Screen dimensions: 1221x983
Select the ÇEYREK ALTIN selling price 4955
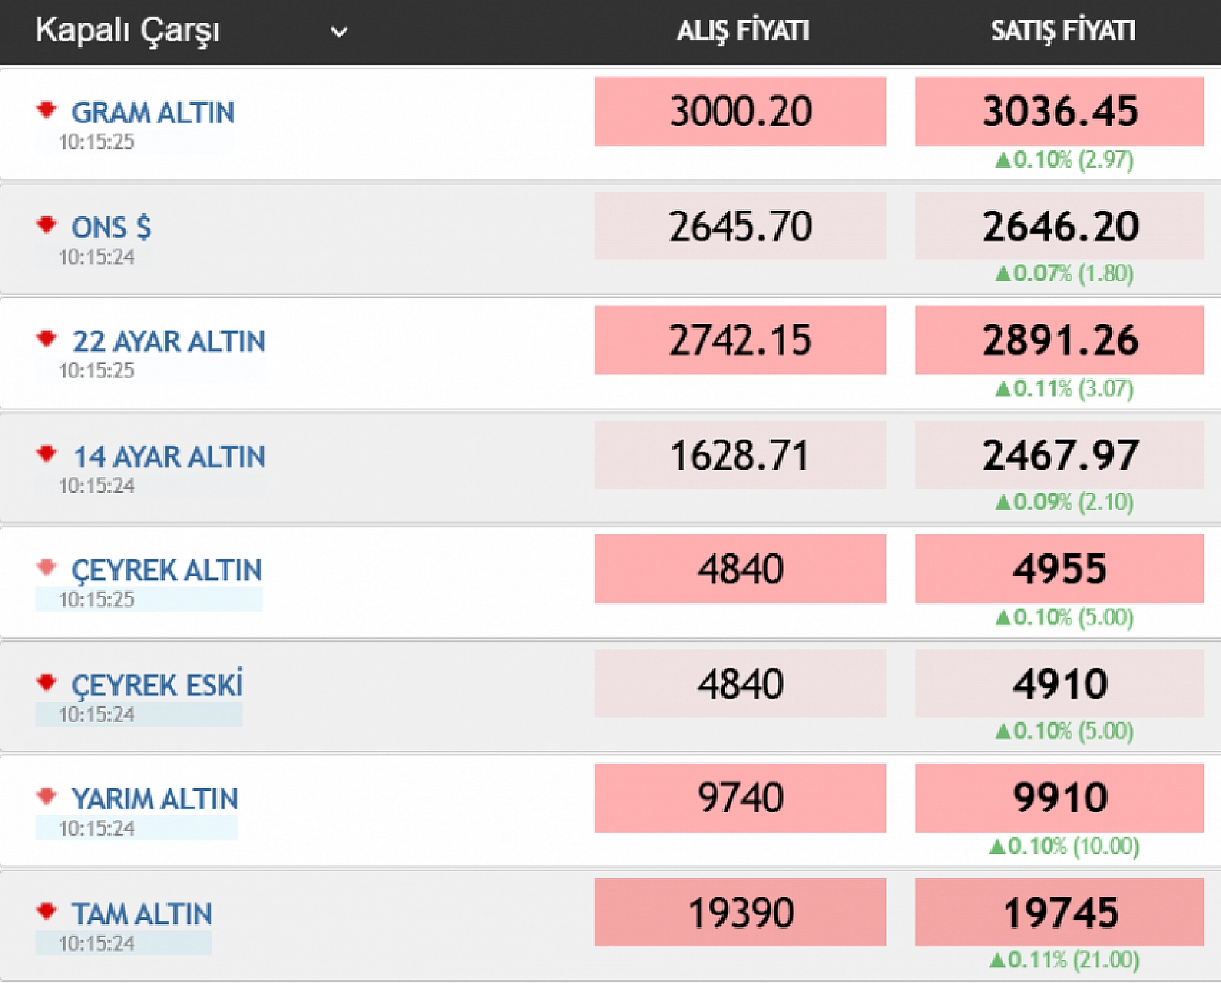[1059, 569]
